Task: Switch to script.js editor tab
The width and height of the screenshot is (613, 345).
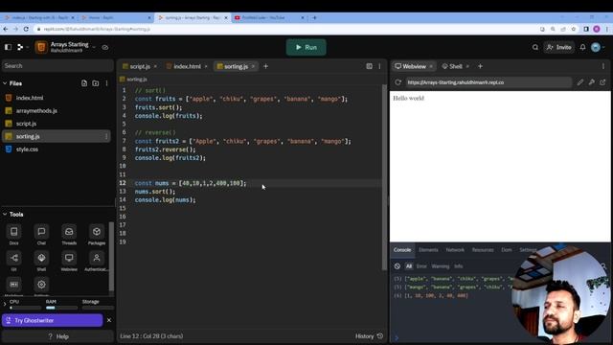Action: (140, 66)
